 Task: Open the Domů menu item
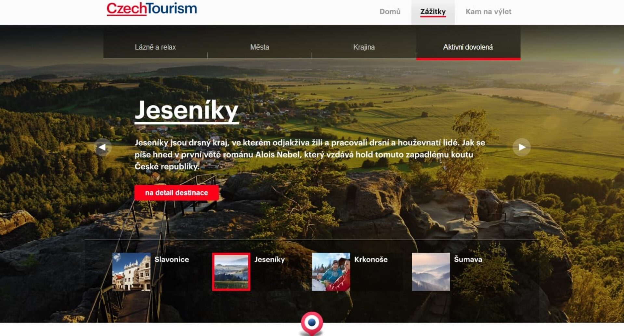click(x=390, y=12)
